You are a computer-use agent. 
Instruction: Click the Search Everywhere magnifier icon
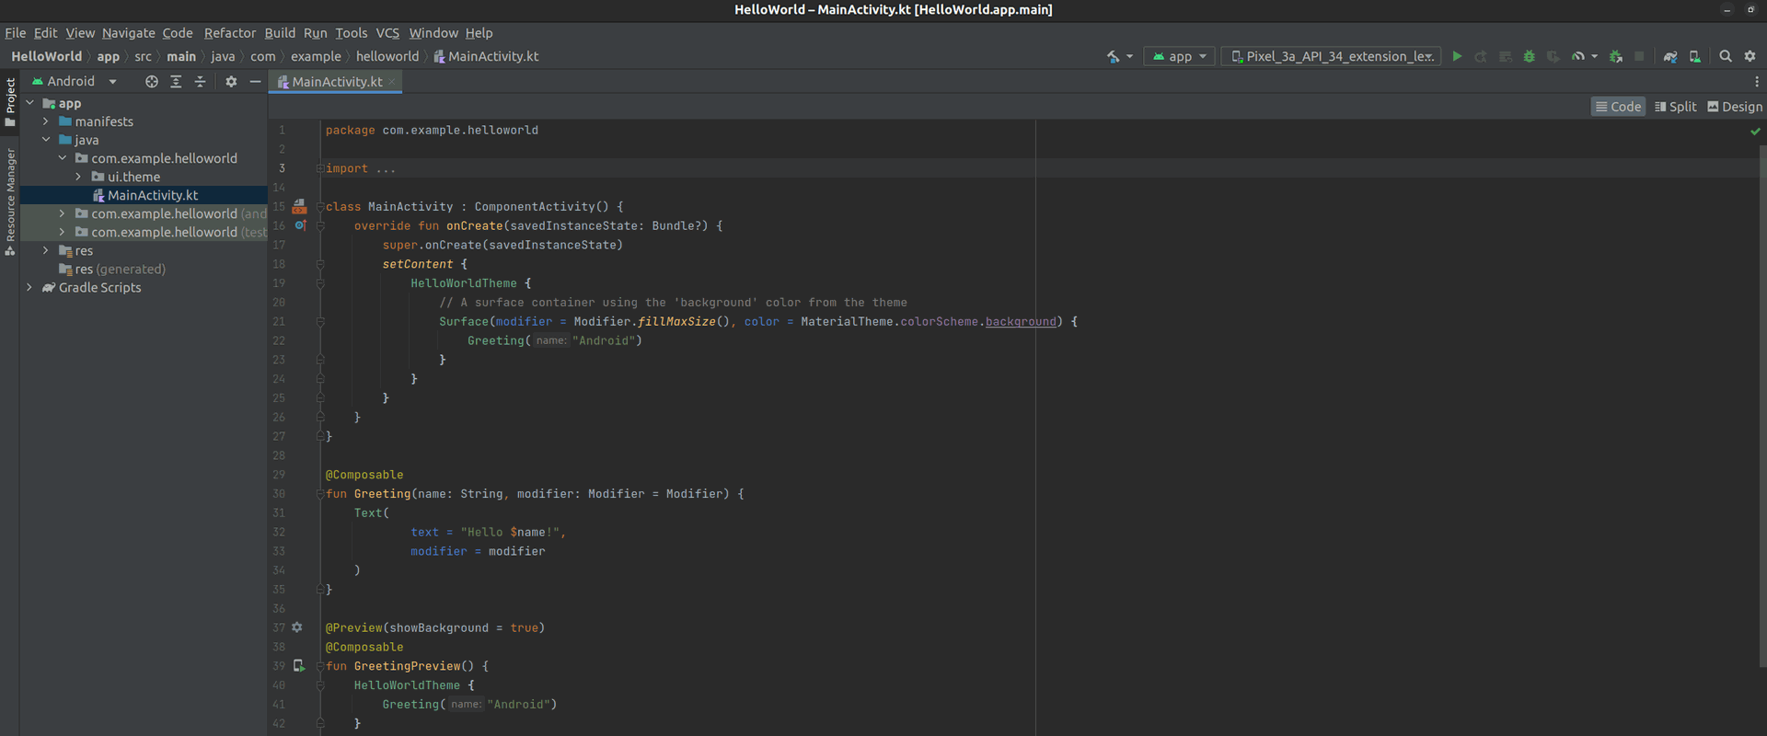pos(1726,56)
